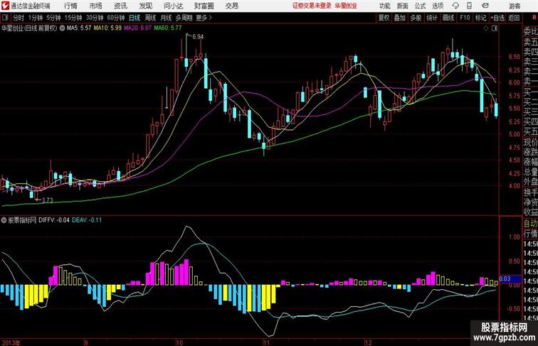
Task: Open the mail envelope icon
Action: (x=485, y=6)
